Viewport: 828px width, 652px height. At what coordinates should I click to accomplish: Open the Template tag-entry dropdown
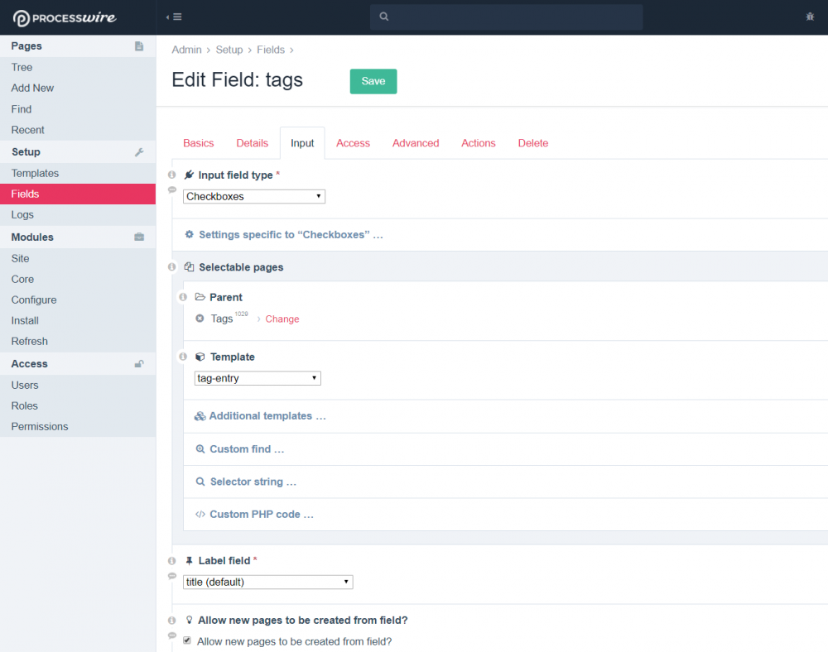258,378
